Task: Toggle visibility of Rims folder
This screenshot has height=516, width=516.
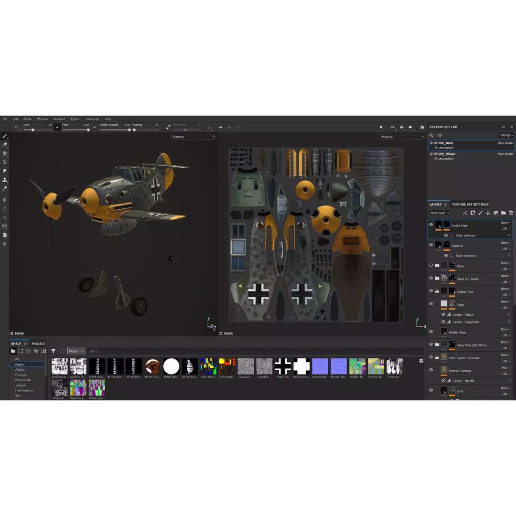Action: click(x=431, y=265)
